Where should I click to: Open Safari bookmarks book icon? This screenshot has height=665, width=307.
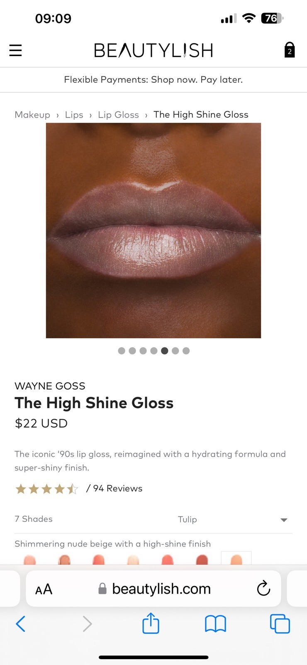point(215,624)
